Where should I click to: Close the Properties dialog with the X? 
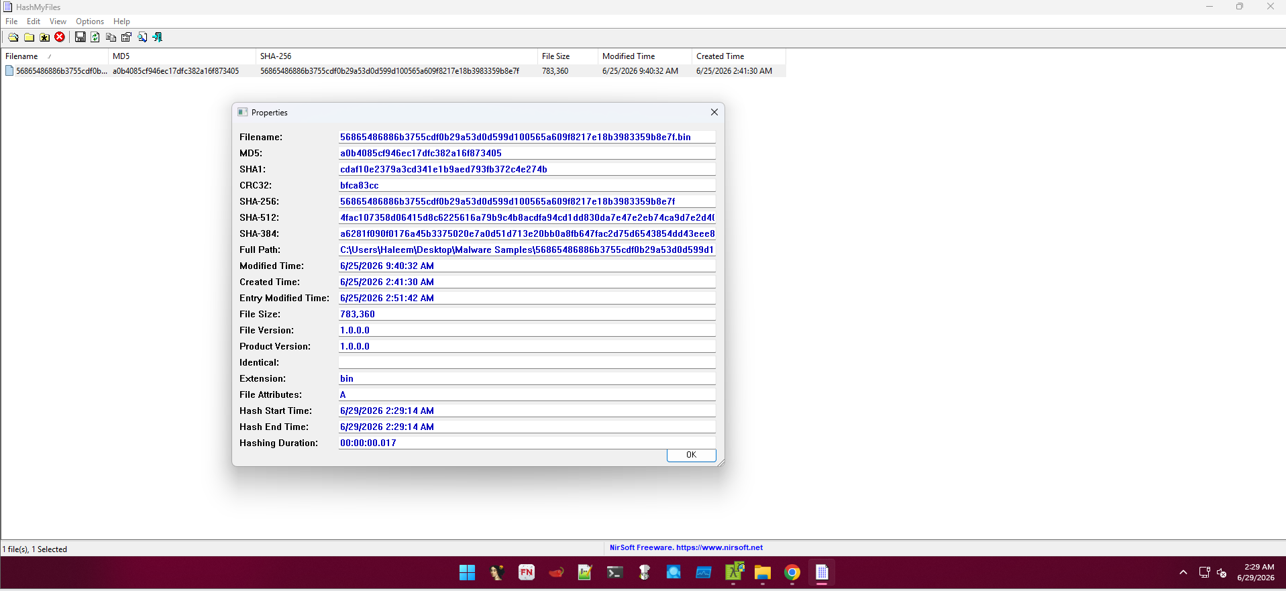point(714,112)
